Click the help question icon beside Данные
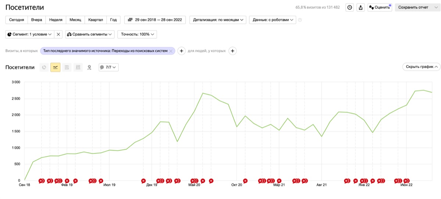Viewport: 441px width, 199px height. pos(300,20)
